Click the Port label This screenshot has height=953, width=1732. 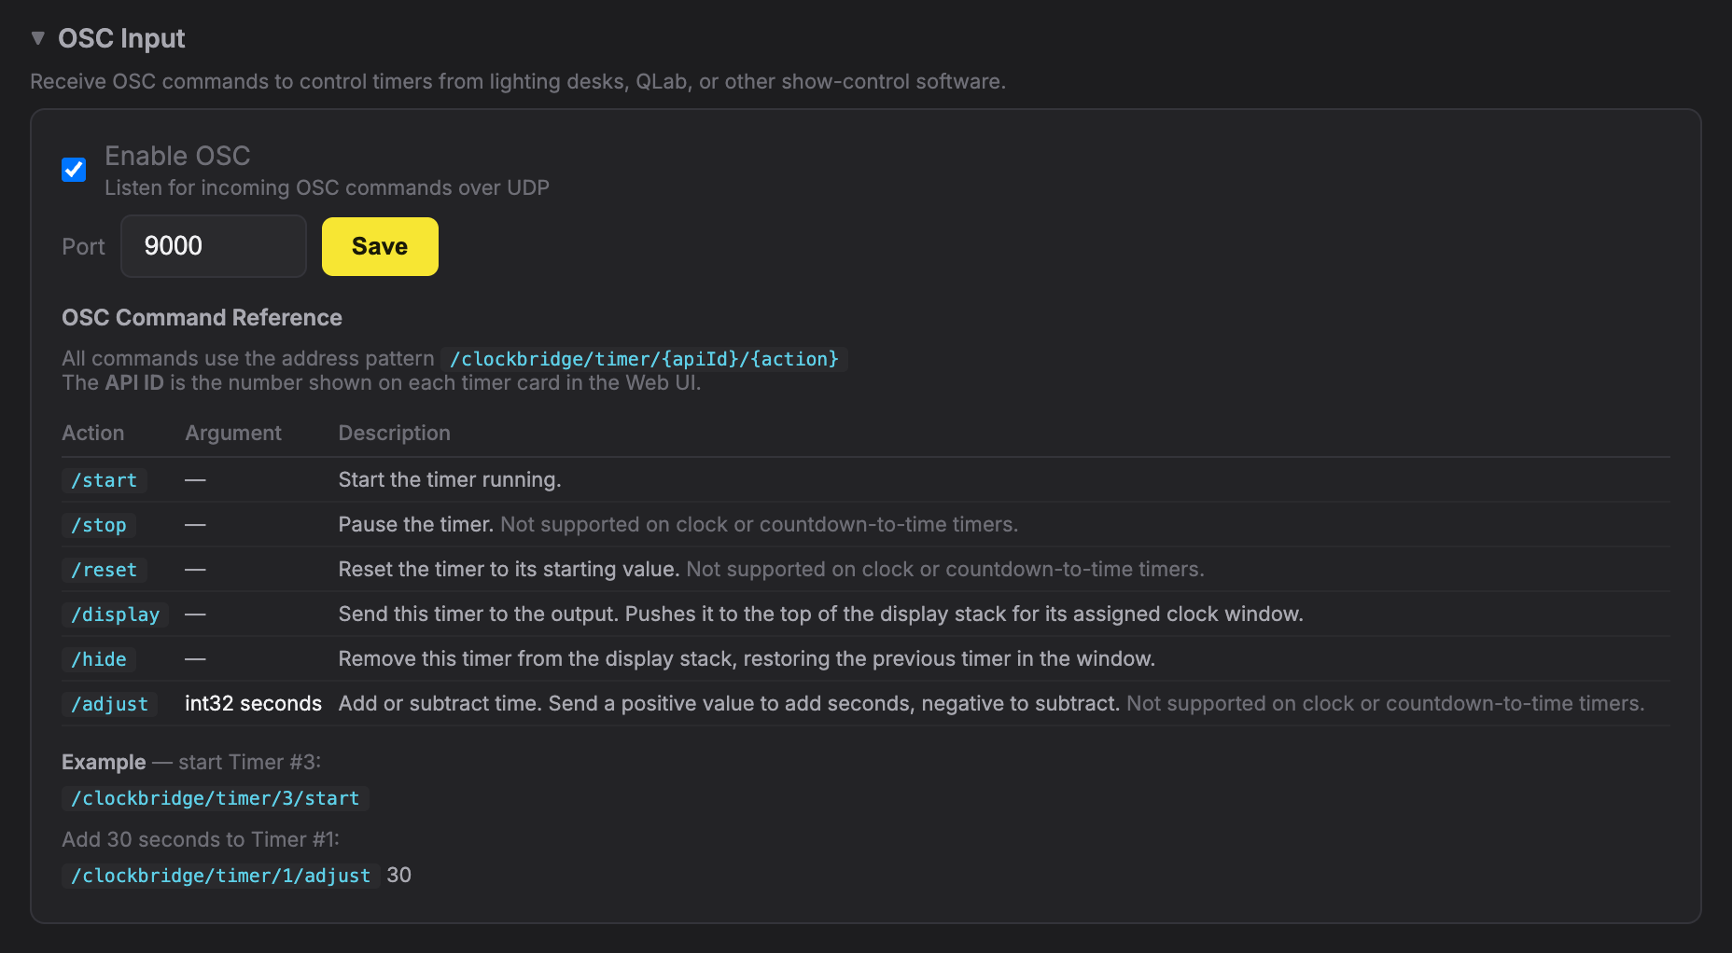[x=83, y=246]
